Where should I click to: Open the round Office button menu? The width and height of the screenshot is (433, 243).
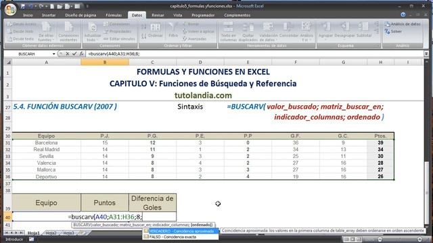(10, 9)
